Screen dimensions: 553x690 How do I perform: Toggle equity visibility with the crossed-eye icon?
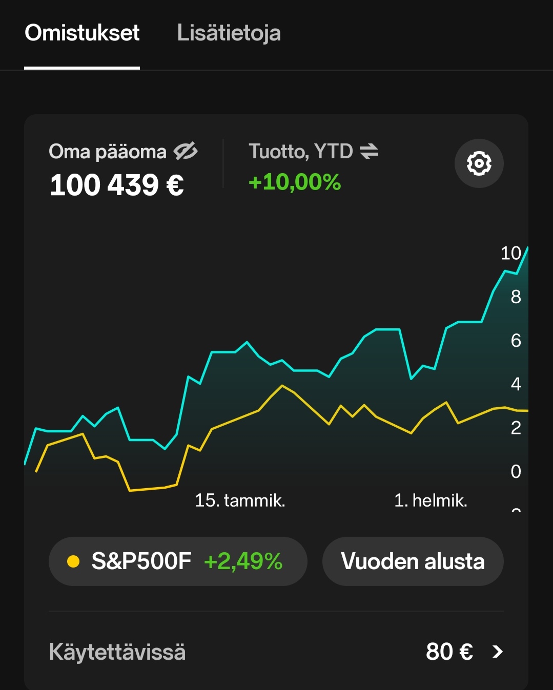pyautogui.click(x=186, y=152)
